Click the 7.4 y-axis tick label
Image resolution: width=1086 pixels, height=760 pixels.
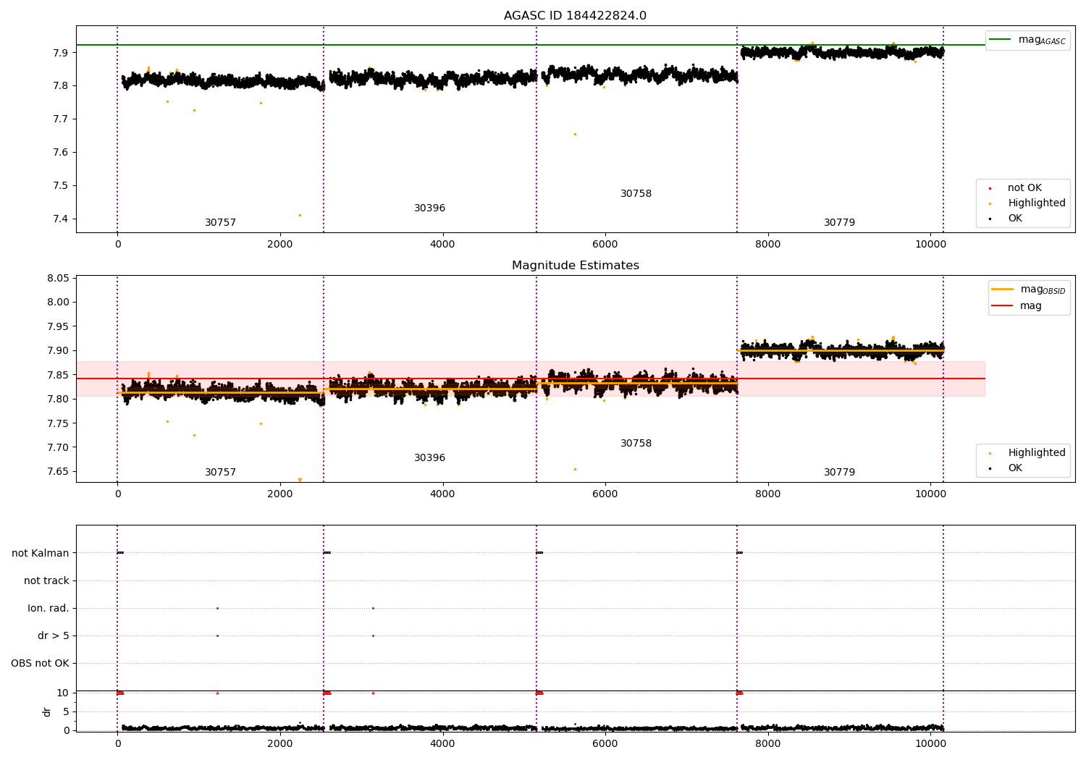click(61, 219)
